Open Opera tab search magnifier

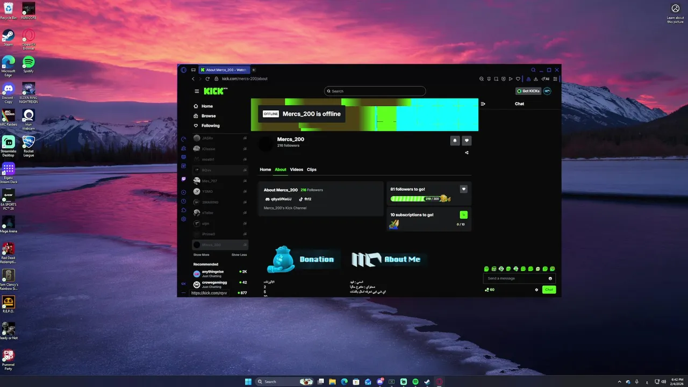click(533, 70)
